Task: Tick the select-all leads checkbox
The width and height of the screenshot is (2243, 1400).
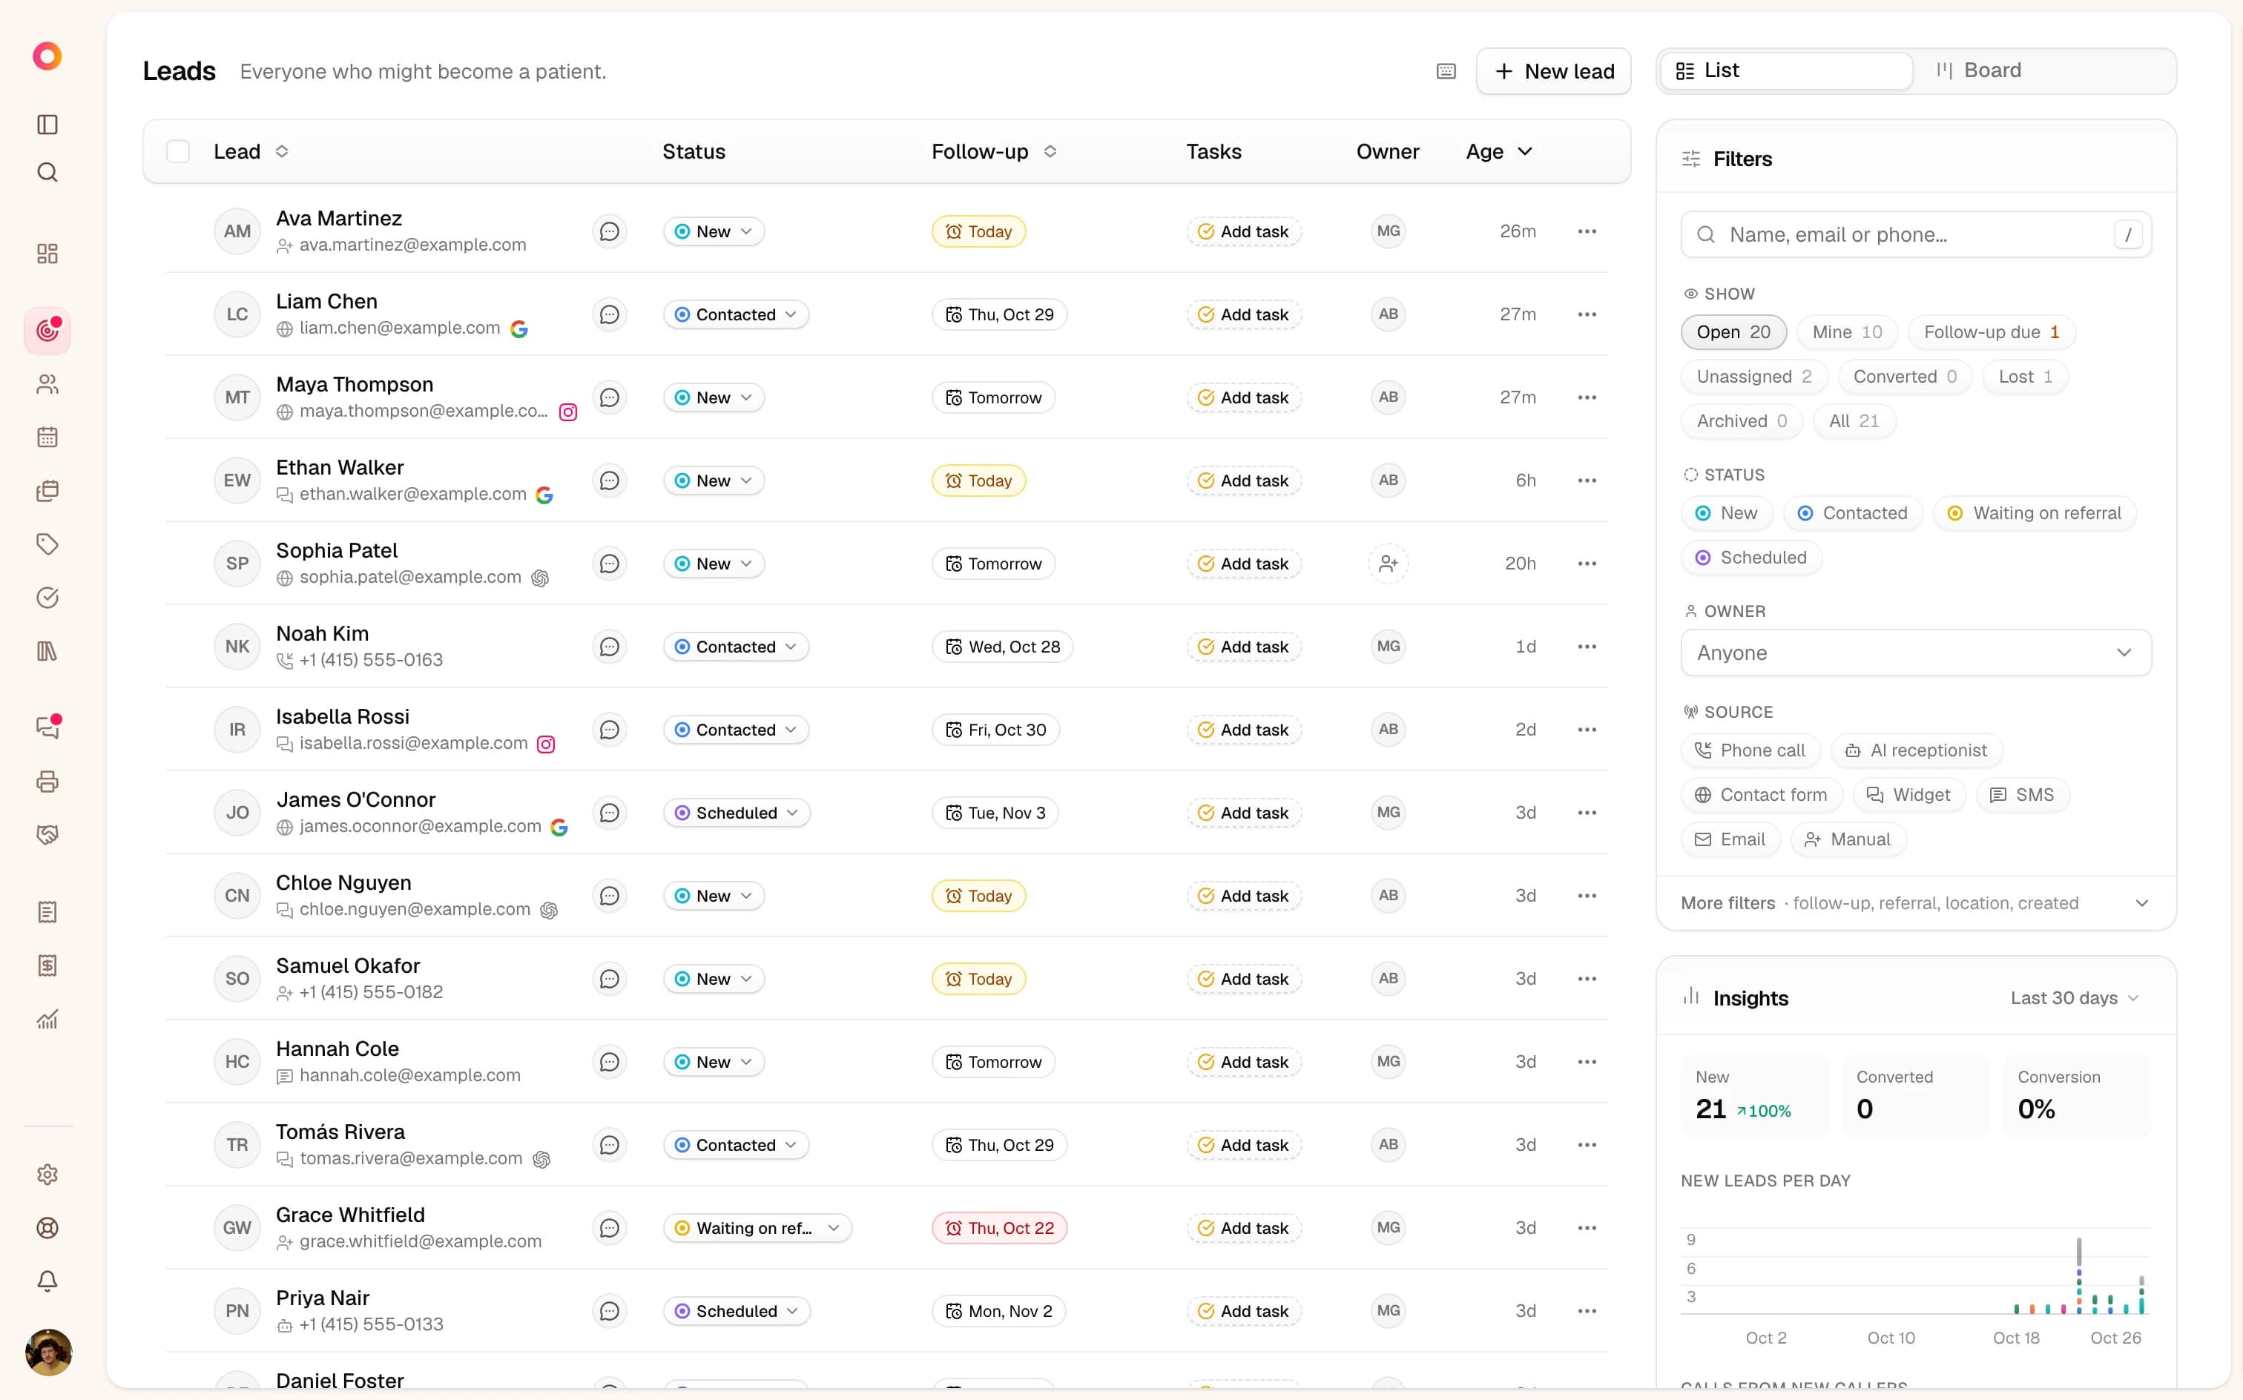Action: tap(178, 152)
